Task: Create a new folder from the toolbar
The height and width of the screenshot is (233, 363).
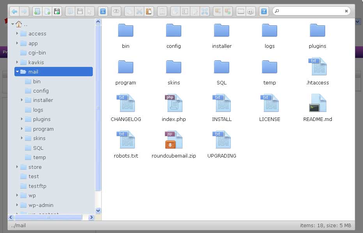Action: [x=37, y=11]
